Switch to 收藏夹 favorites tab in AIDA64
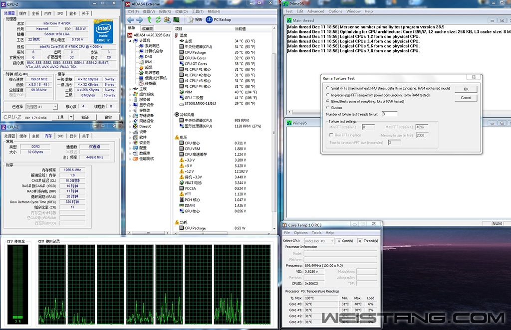 tap(147, 28)
